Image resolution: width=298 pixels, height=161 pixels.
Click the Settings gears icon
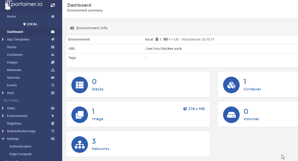click(x=53, y=139)
